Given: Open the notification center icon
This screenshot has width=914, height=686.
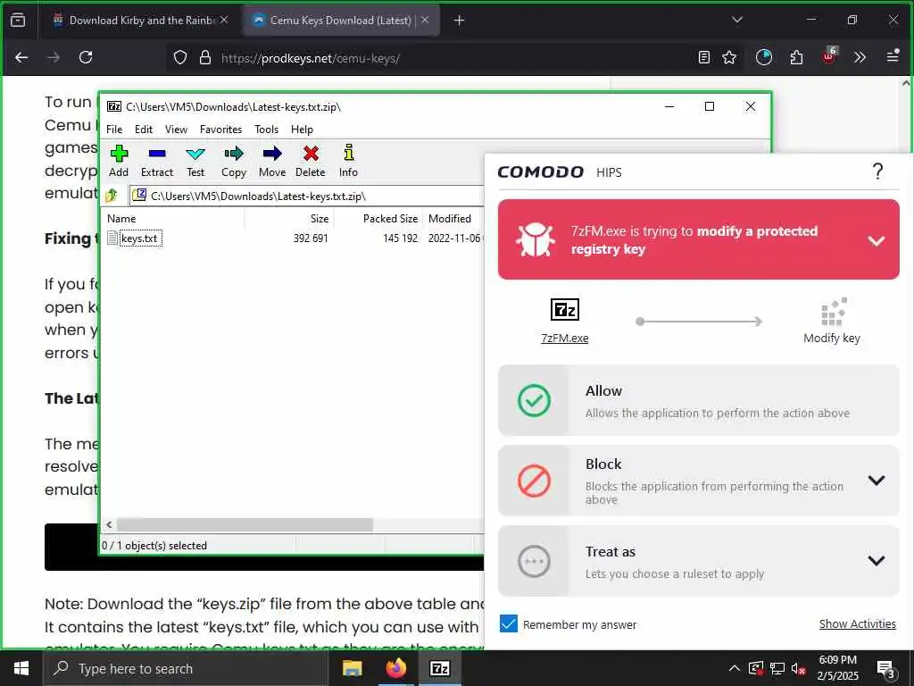Looking at the screenshot, I should [886, 670].
